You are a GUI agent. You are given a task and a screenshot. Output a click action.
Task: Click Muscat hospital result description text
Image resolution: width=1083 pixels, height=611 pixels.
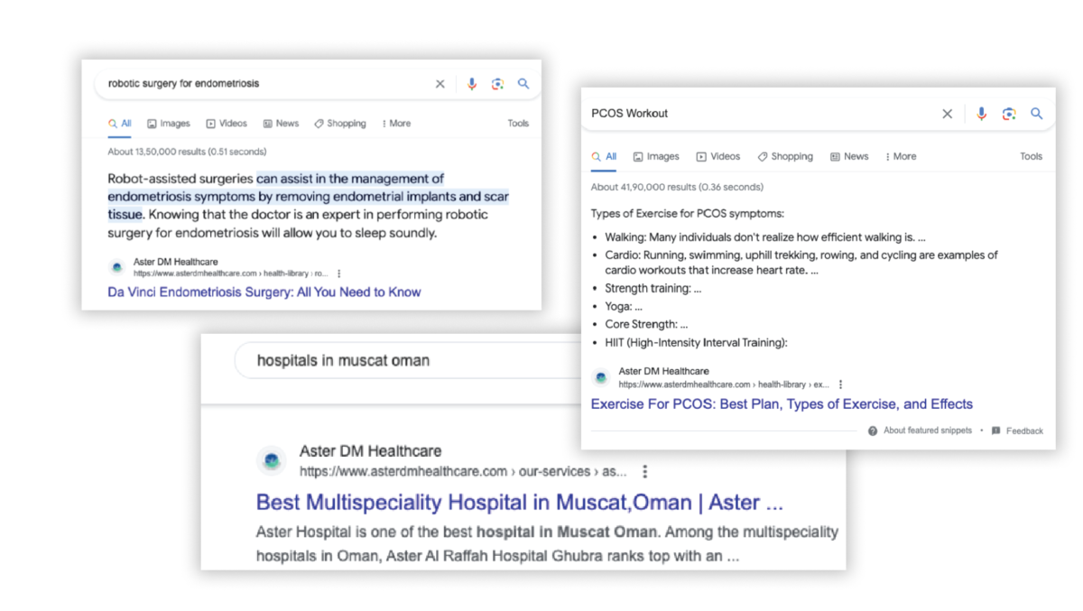(547, 544)
